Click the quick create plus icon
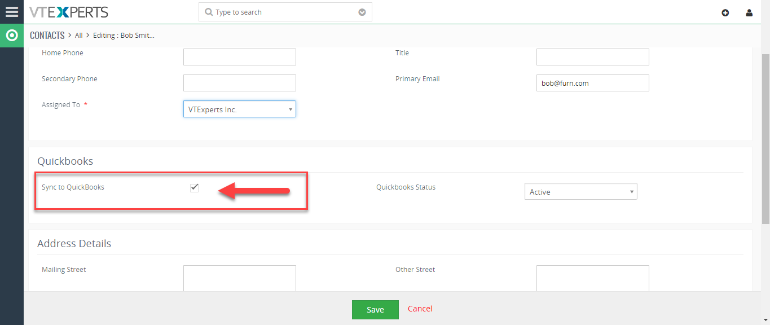Screen dimensions: 770x325 pos(725,12)
